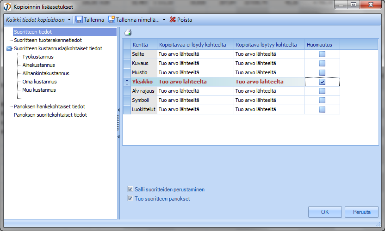Click Selite row's Kopioitavaa ei löydy cell
This screenshot has width=385, height=231.
pyautogui.click(x=195, y=54)
